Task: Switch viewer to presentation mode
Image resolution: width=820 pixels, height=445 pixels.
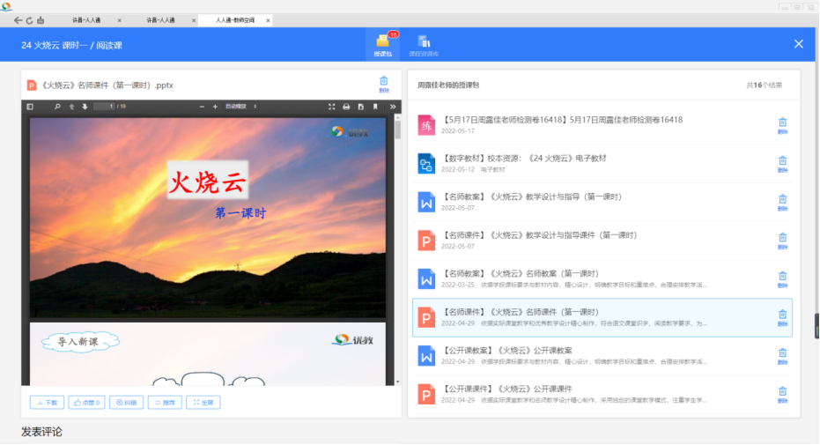Action: (332, 107)
